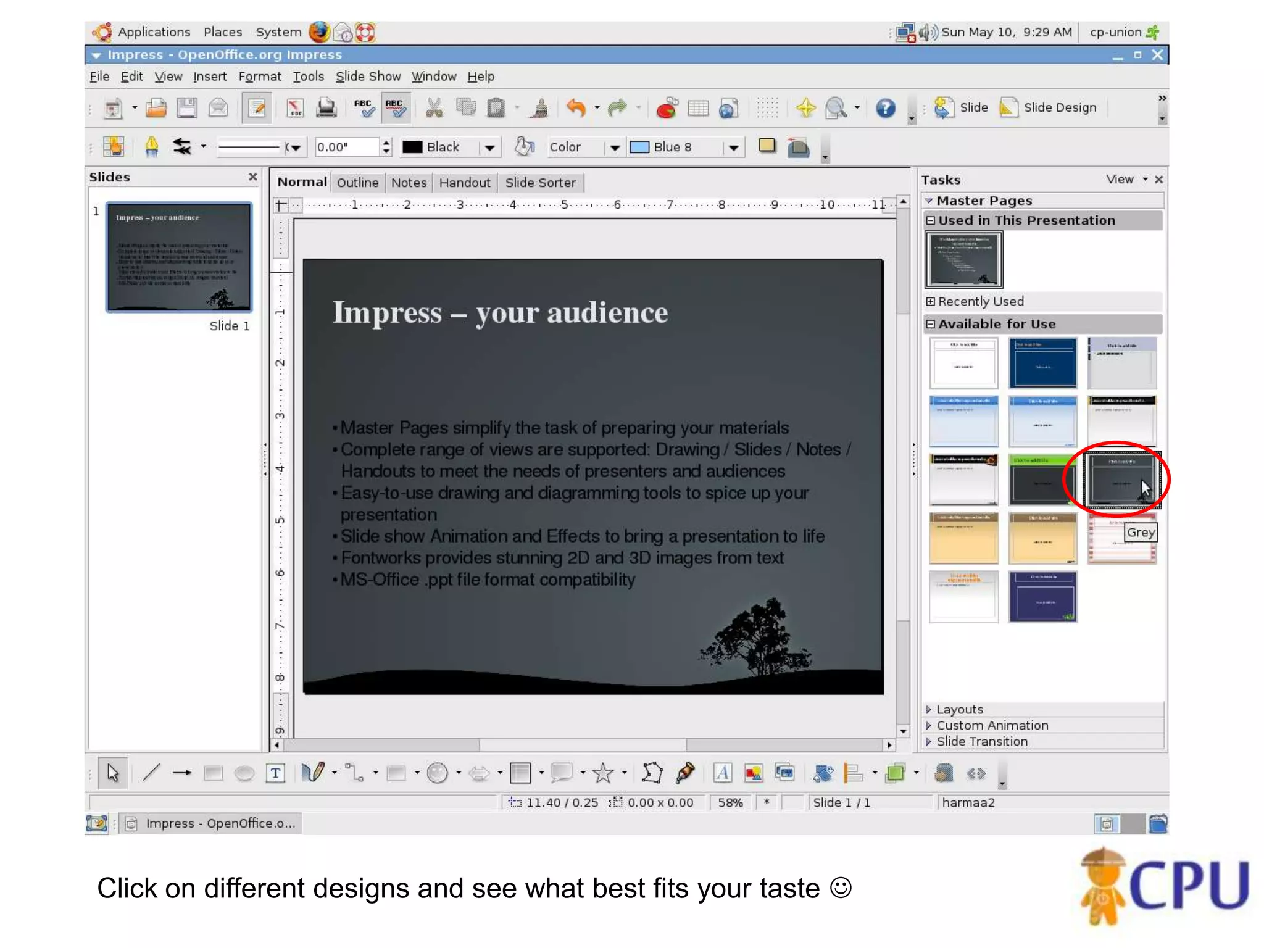
Task: Open the Tasks panel View menu
Action: (x=1126, y=180)
